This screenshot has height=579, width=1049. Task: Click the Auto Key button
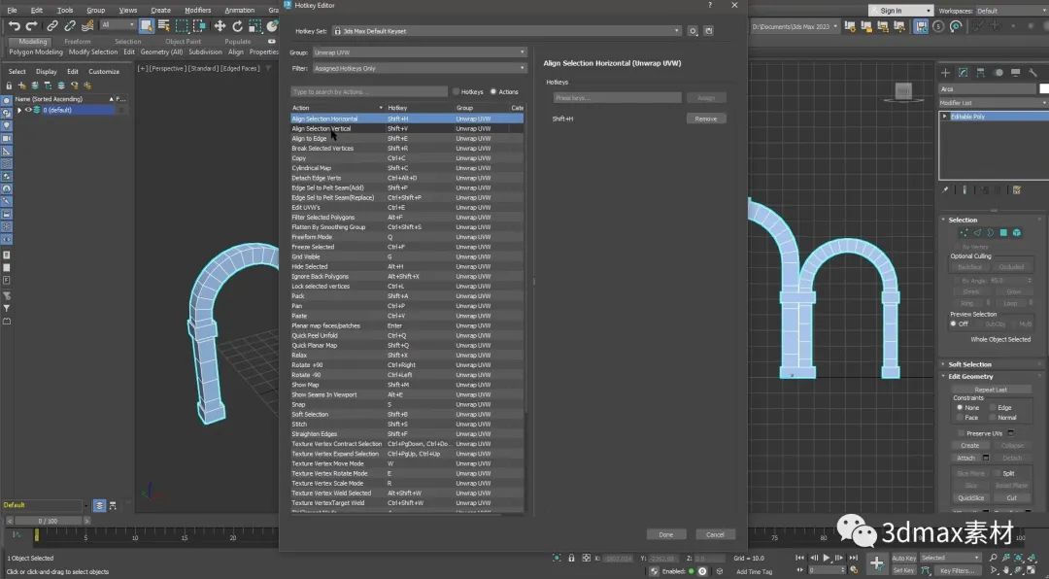[x=904, y=558]
